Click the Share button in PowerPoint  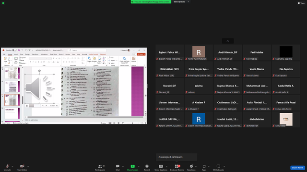(141, 54)
